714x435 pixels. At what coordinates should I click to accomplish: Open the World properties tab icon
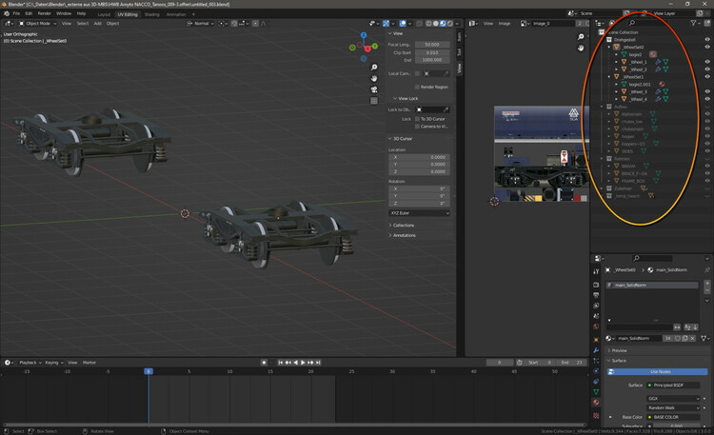596,326
